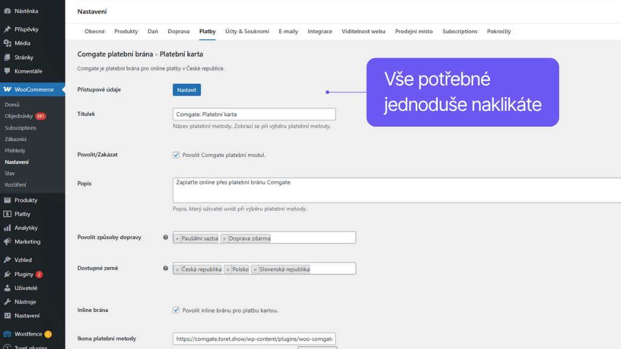The image size is (621, 349).
Task: Click help icon beside Povolit způsoby dopravy
Action: tap(166, 238)
